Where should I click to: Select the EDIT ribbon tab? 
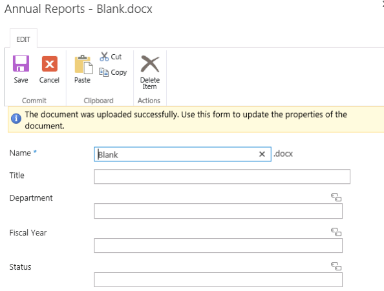click(x=23, y=39)
